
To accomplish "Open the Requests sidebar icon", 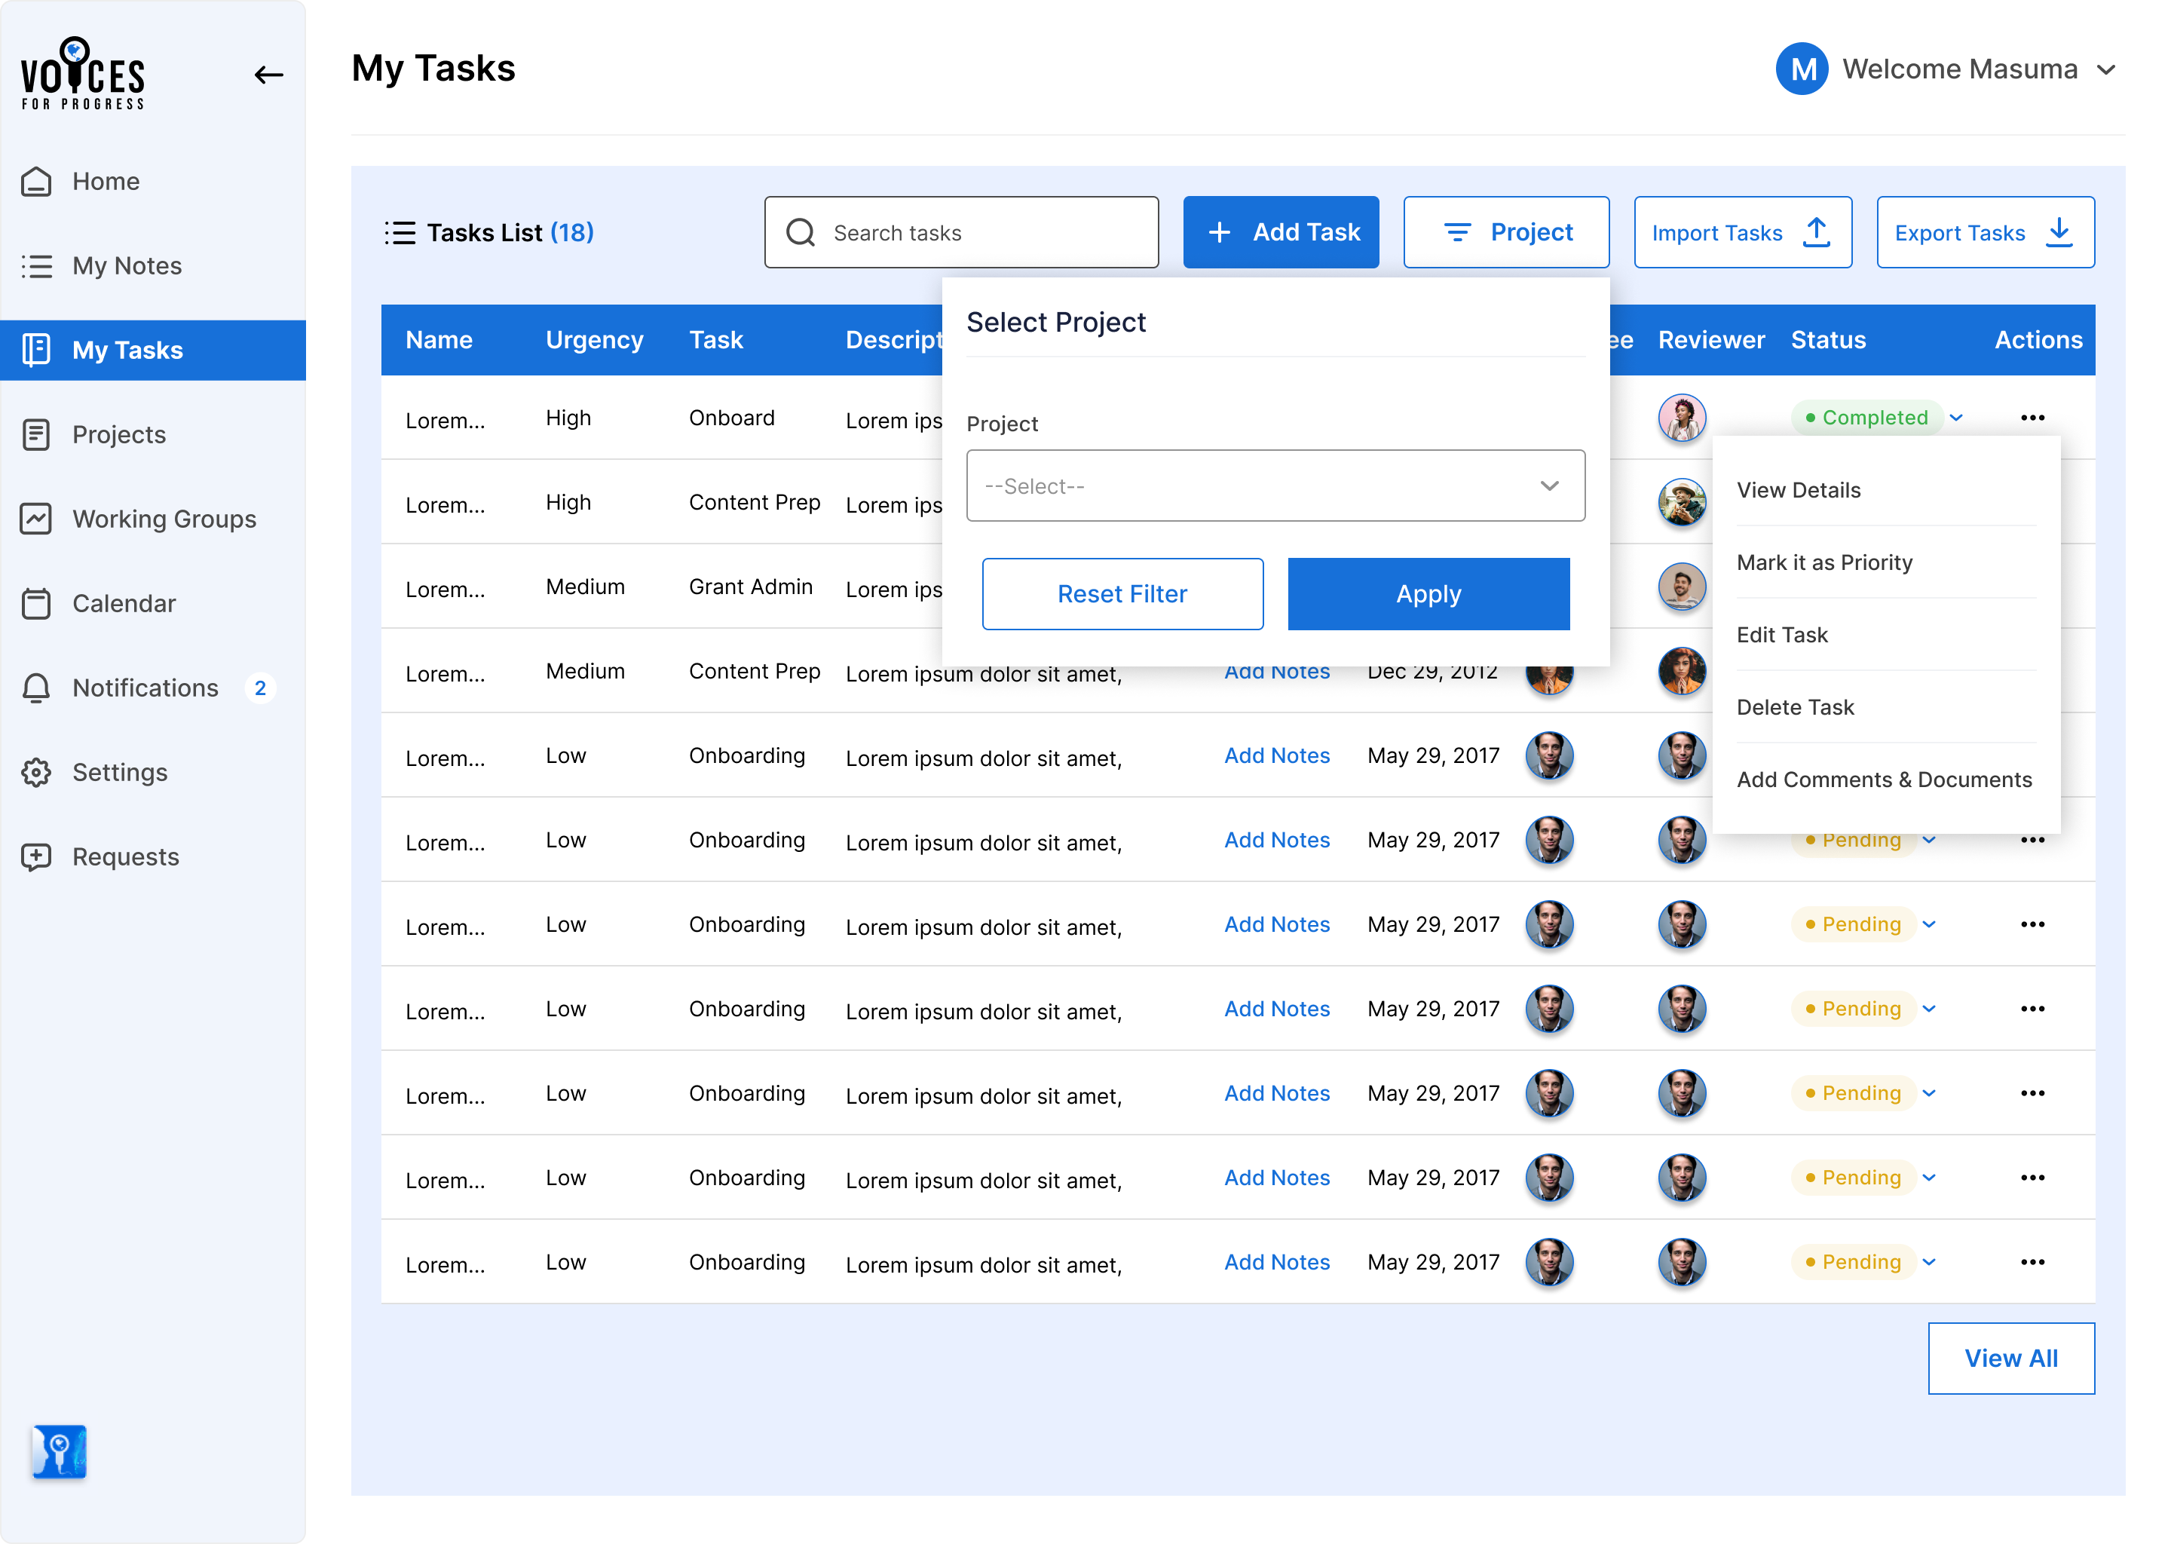I will click(35, 856).
